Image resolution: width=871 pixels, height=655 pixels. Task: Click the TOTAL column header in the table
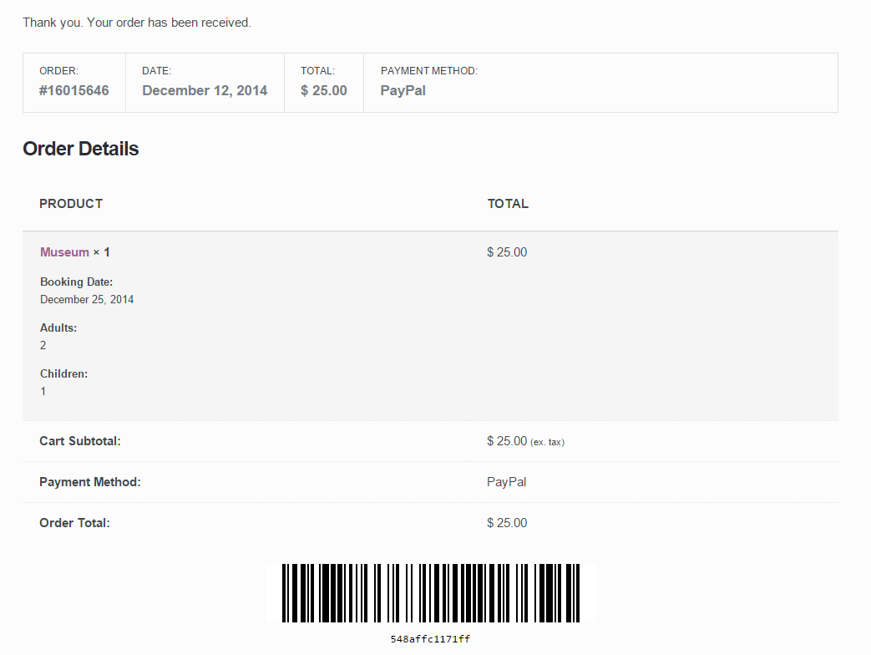[x=508, y=204]
